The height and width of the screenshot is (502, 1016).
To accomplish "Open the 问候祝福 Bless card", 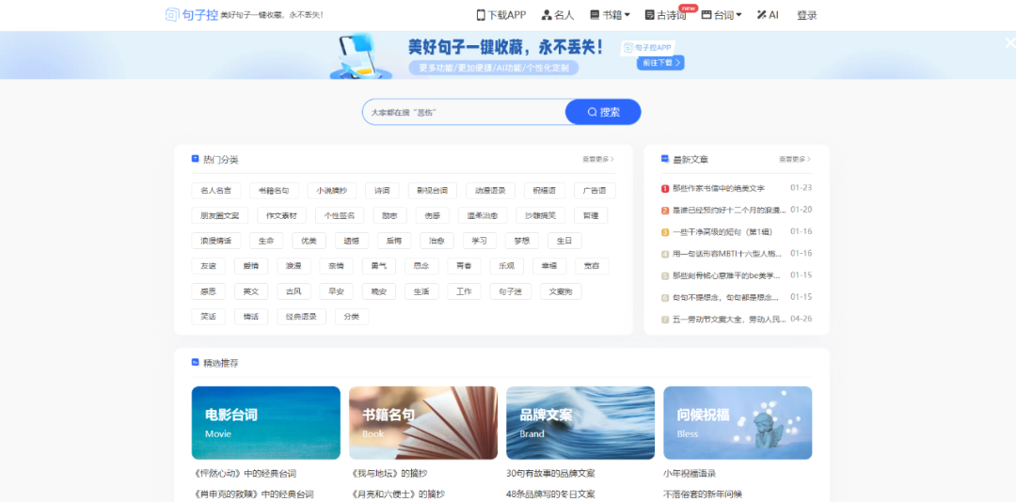I will [738, 423].
